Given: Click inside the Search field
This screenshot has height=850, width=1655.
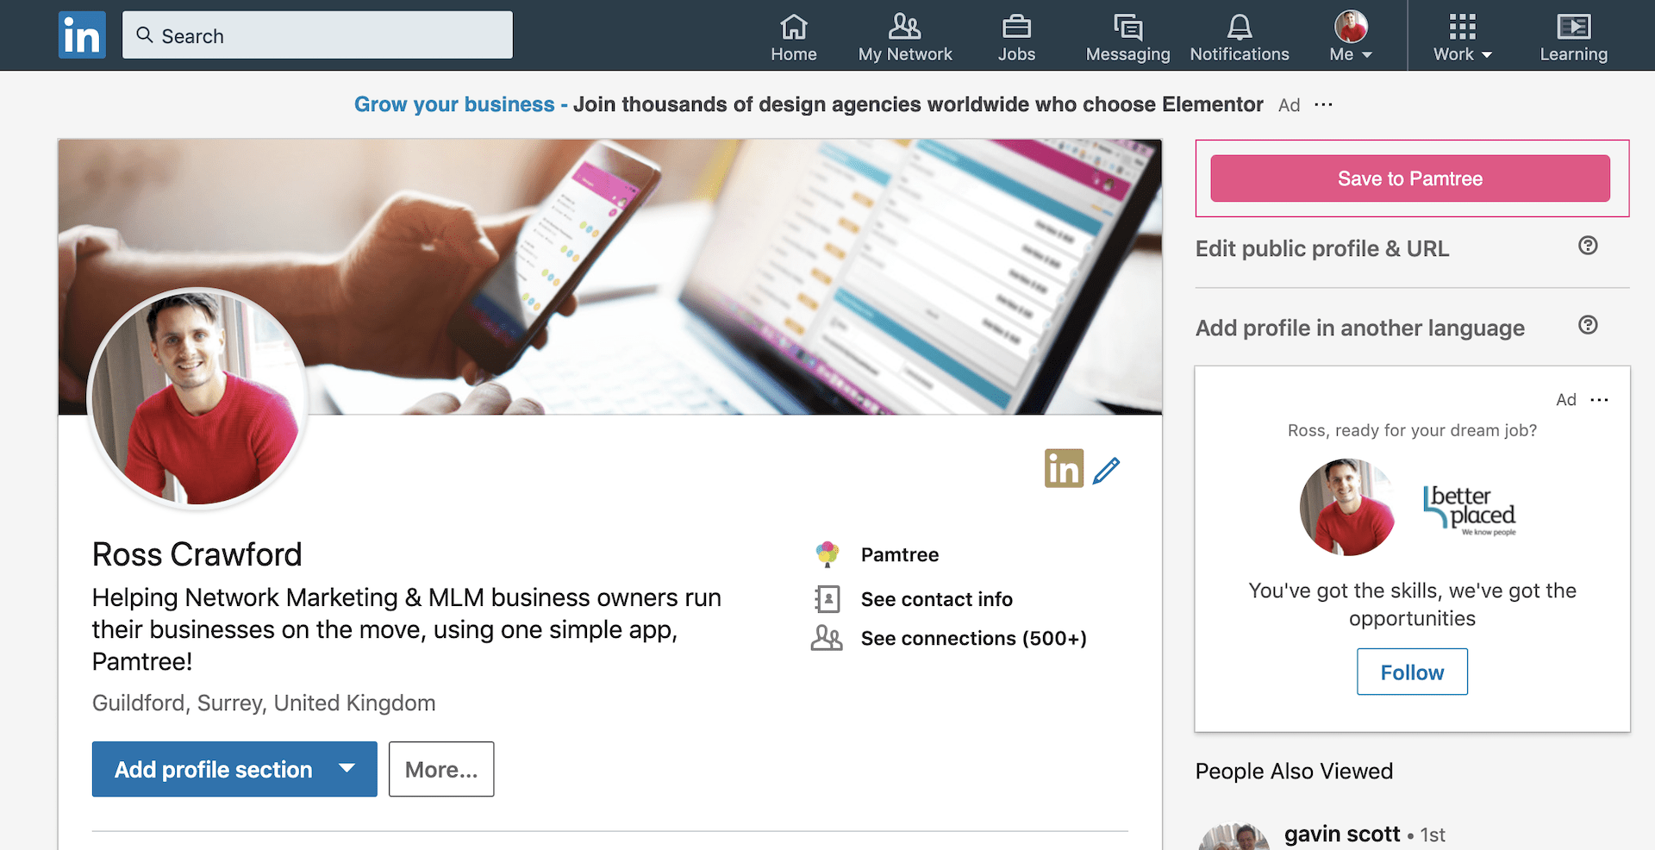Looking at the screenshot, I should tap(317, 34).
